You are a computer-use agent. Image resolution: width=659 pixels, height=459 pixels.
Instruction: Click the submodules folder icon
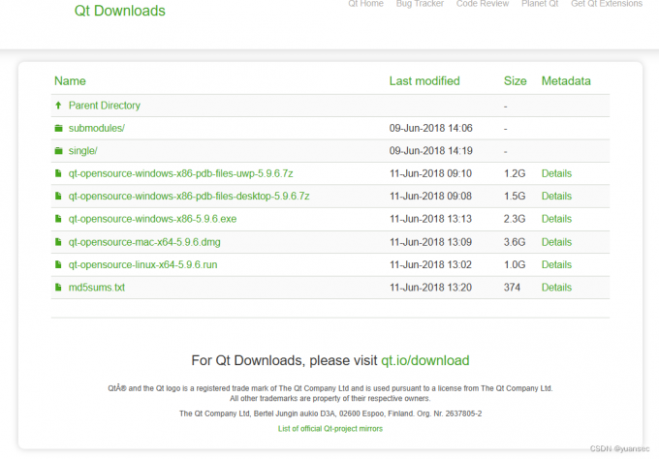[58, 129]
